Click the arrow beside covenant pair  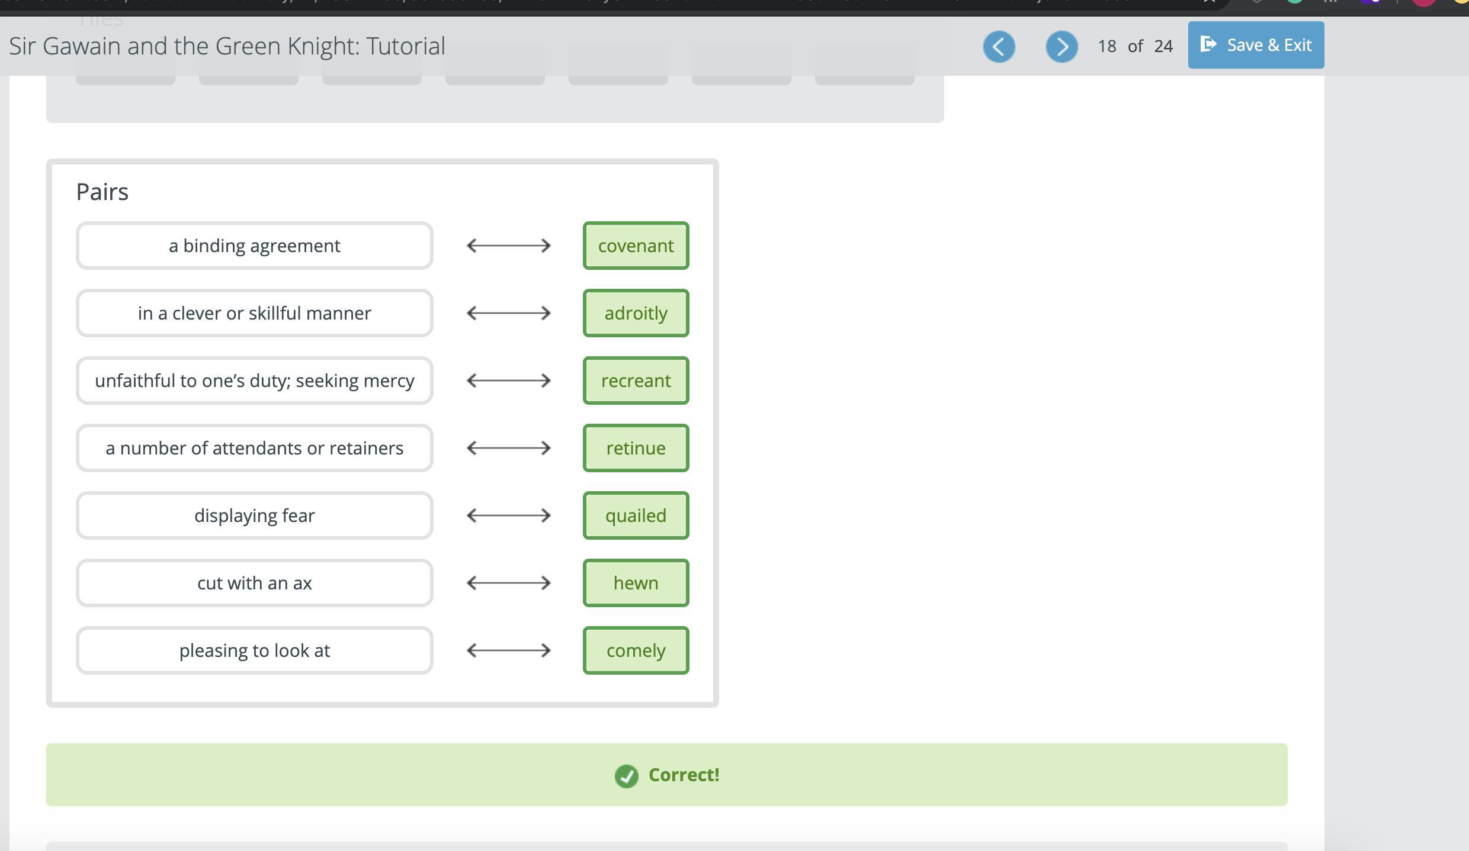[x=508, y=246]
